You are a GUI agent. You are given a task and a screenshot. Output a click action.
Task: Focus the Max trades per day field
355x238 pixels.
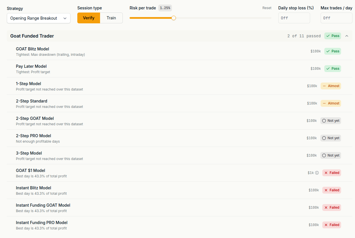tap(337, 18)
